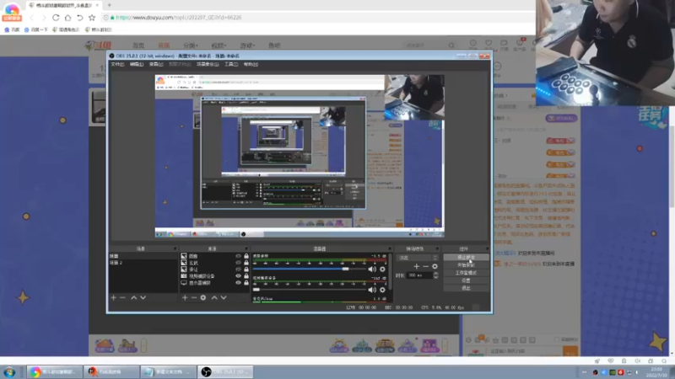
Task: Open the second mixer channel's gear settings
Action: pyautogui.click(x=382, y=290)
